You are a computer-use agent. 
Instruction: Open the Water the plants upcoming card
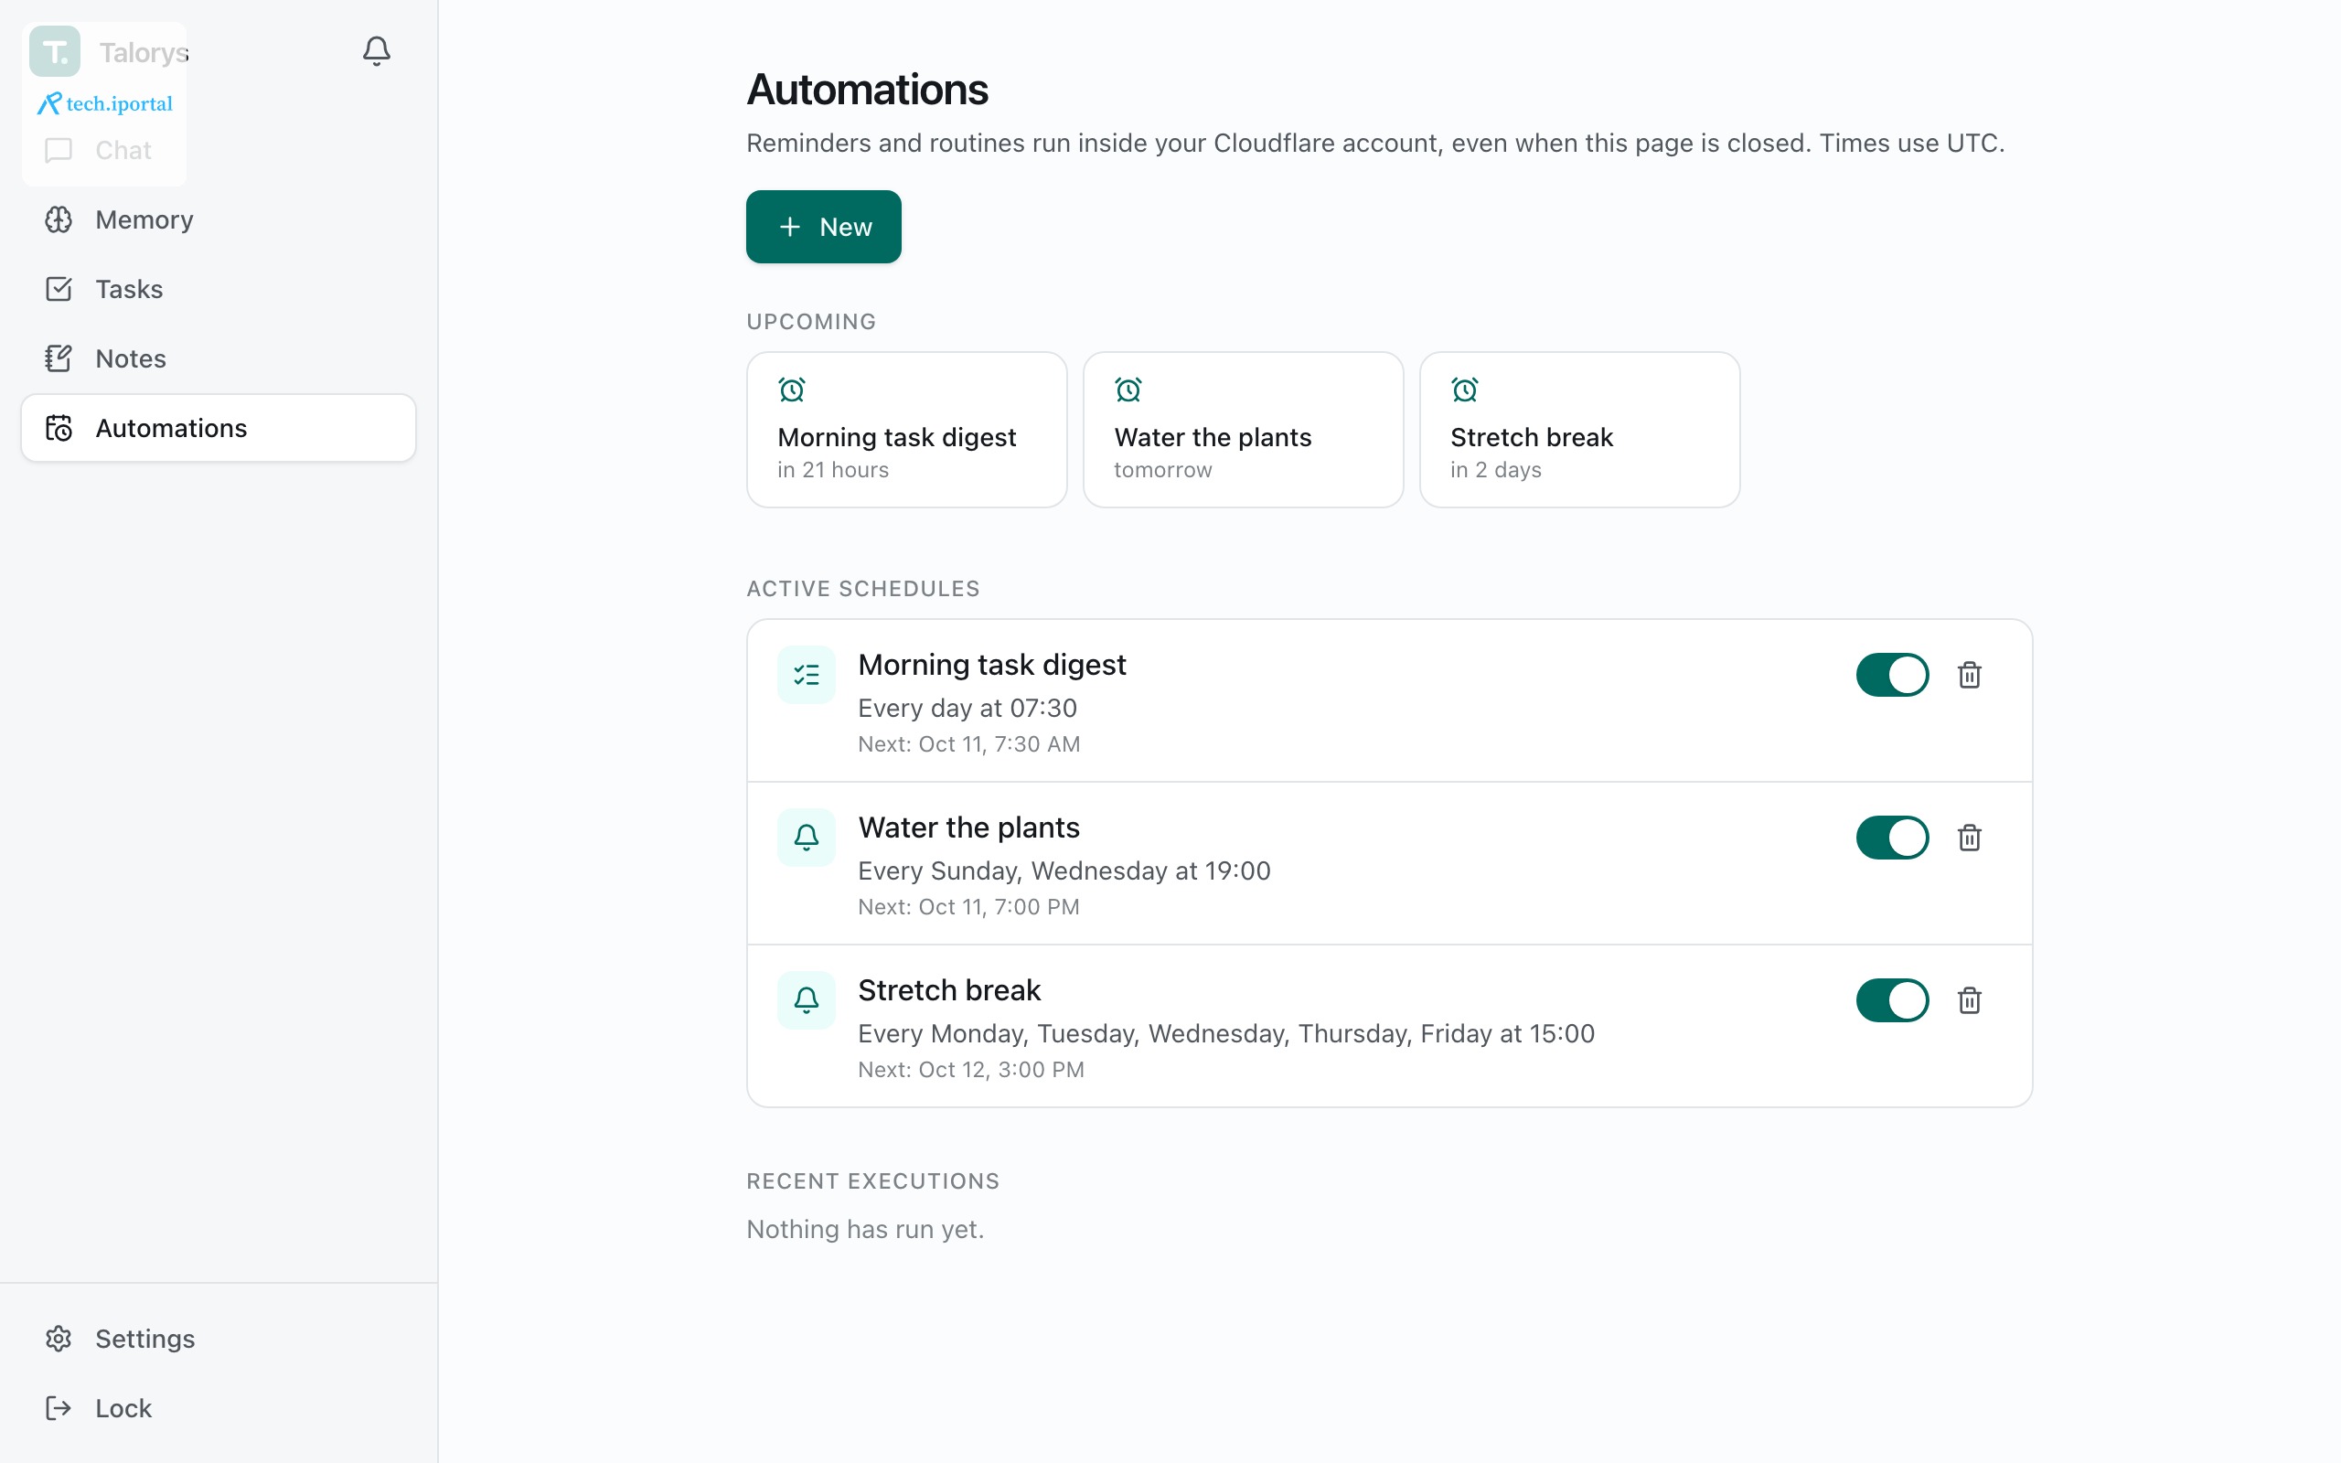[x=1243, y=430]
